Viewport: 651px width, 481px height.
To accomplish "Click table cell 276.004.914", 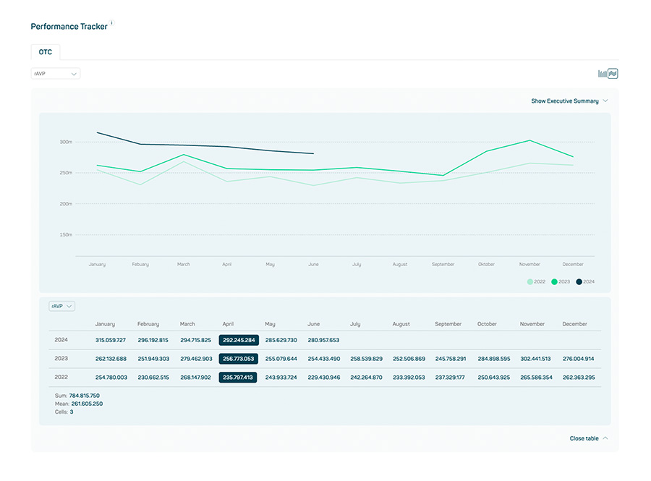I will (579, 359).
